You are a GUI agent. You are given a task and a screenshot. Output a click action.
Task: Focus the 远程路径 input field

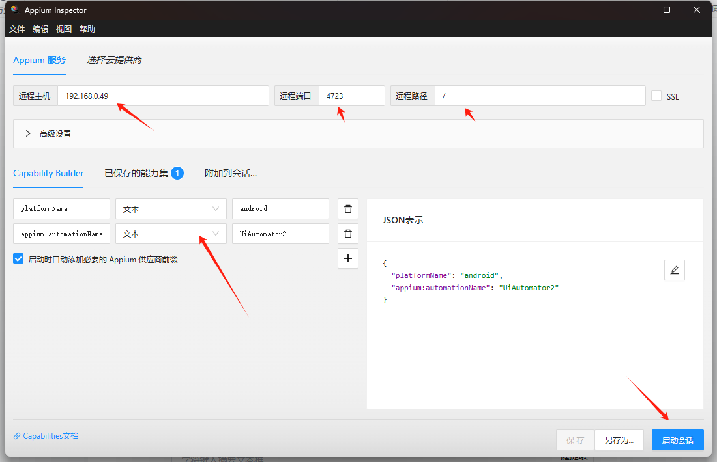pos(540,96)
